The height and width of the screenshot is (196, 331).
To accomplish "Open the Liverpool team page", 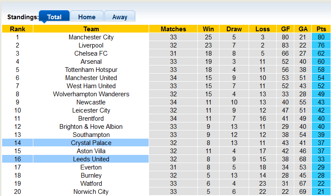I will 91,45.
